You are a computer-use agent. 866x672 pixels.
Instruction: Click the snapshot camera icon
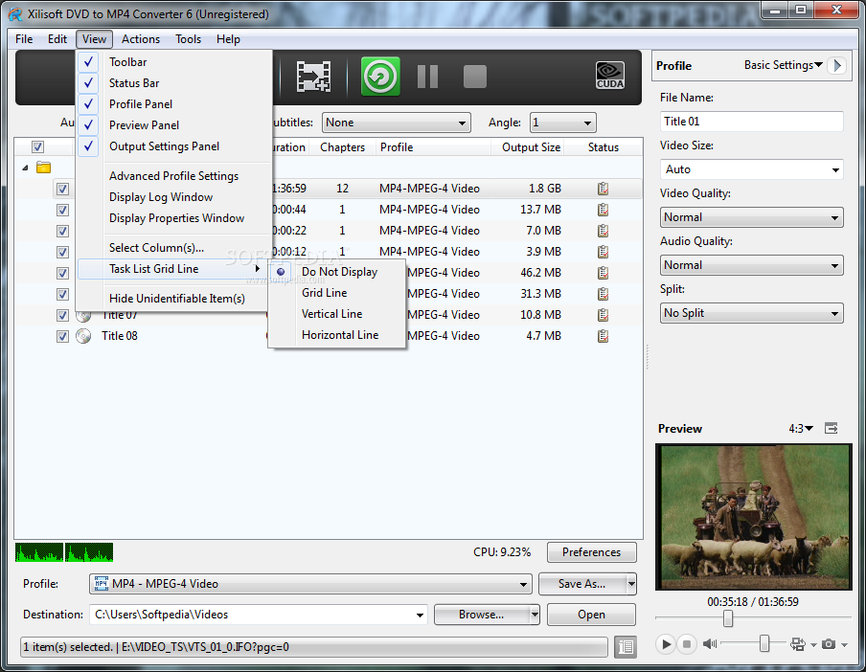click(x=829, y=644)
